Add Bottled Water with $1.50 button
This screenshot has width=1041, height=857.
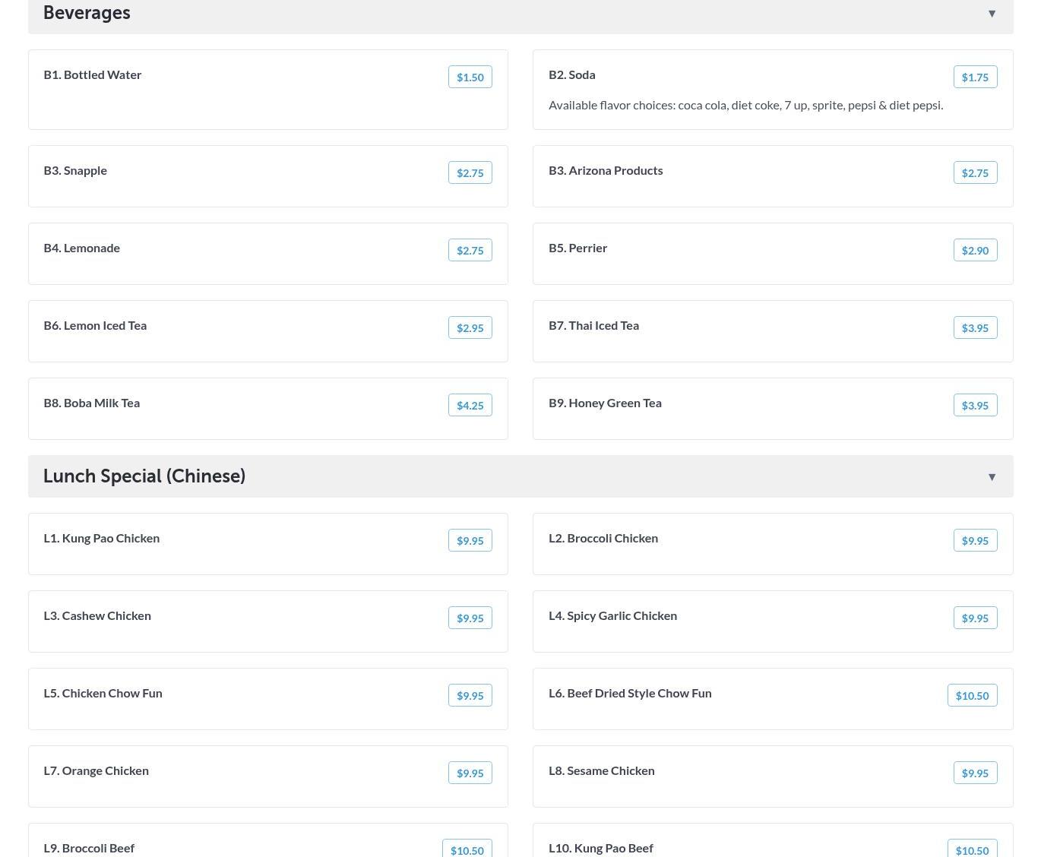pos(470,77)
